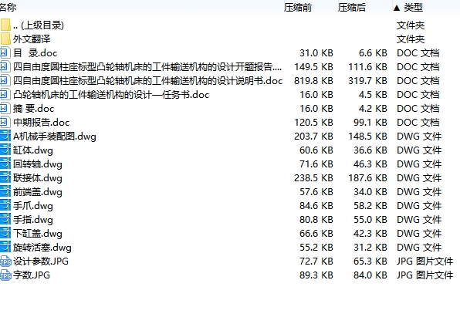Click the DWG icon of 前端盖.dwg
The width and height of the screenshot is (460, 334).
[x=5, y=192]
